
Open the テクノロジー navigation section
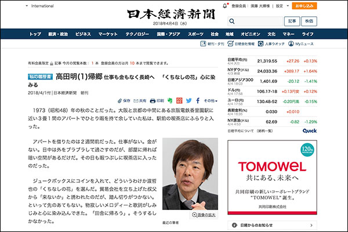137,34
